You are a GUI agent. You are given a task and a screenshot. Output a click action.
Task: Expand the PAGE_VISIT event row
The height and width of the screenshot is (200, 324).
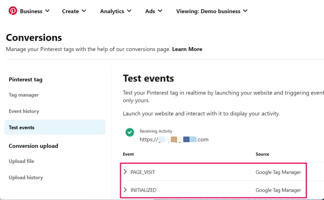pyautogui.click(x=125, y=172)
